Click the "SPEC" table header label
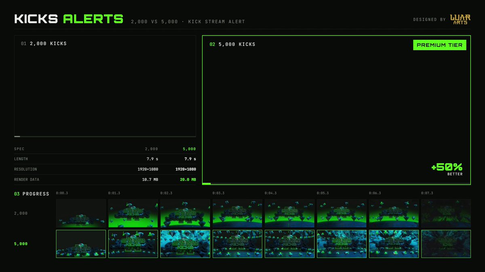Screen dimensions: 485x272 point(19,149)
